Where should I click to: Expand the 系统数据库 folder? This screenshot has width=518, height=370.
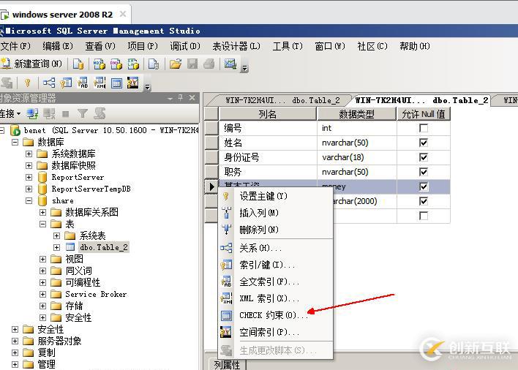click(x=29, y=154)
